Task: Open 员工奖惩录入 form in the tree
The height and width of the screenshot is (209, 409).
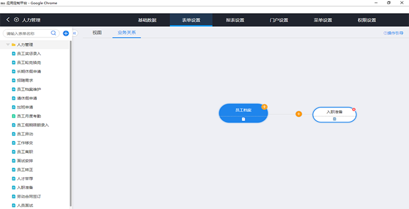Action: click(x=29, y=54)
